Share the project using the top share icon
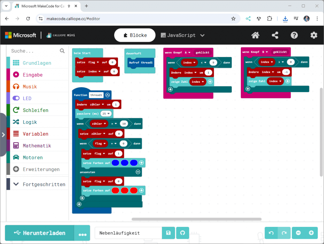 (x=275, y=35)
